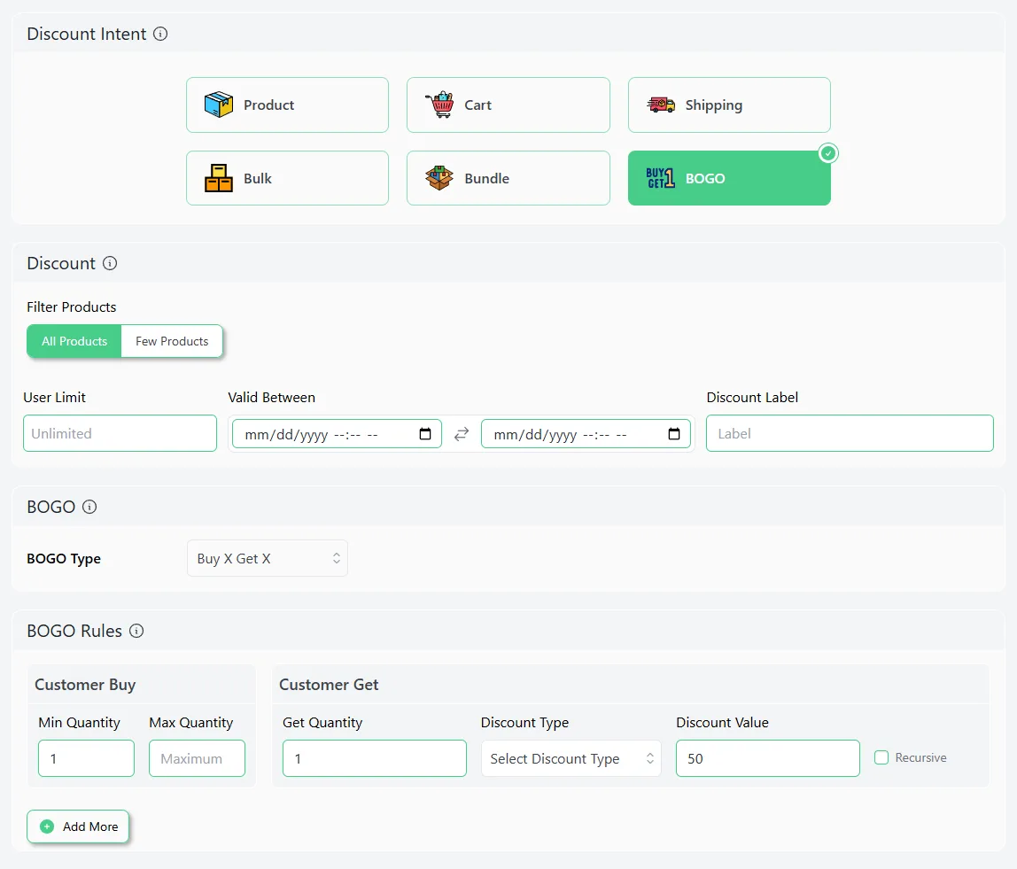Click the info icon next to Discount heading
Viewport: 1017px width, 869px height.
pos(110,263)
